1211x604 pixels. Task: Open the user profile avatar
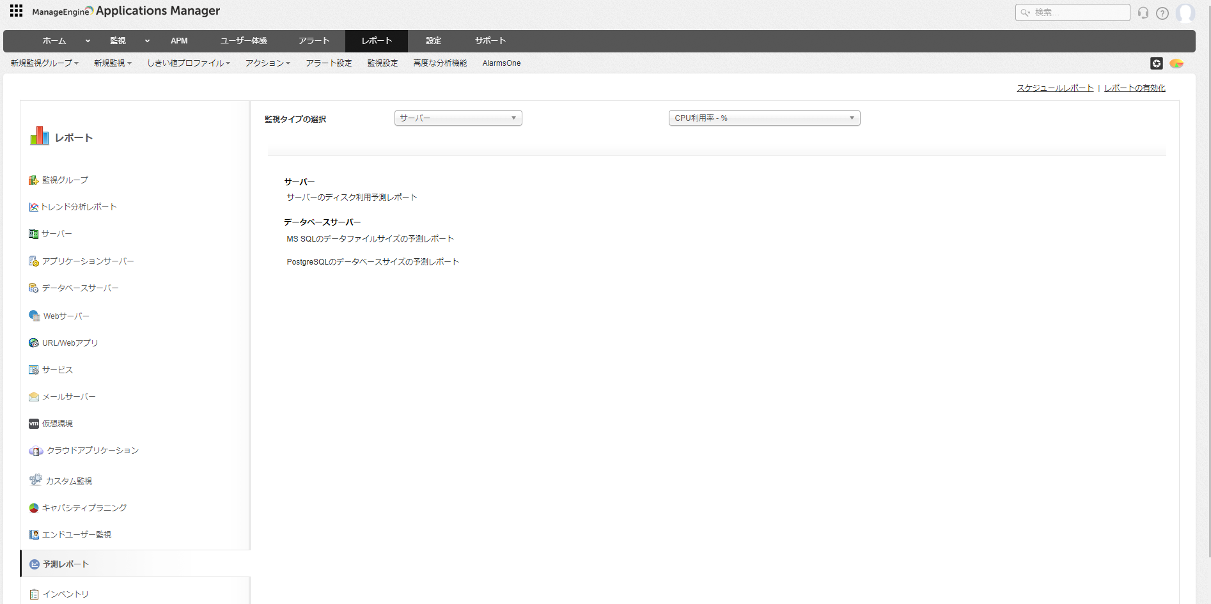pos(1185,13)
